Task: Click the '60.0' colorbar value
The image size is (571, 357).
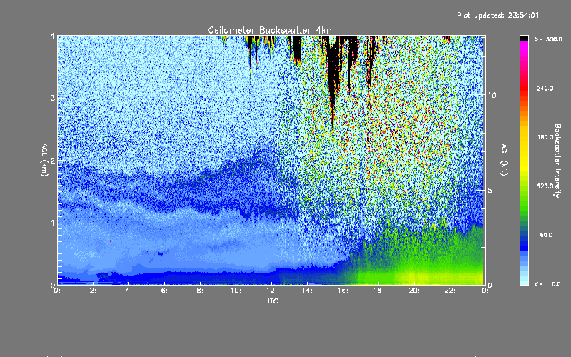Action: (546, 235)
